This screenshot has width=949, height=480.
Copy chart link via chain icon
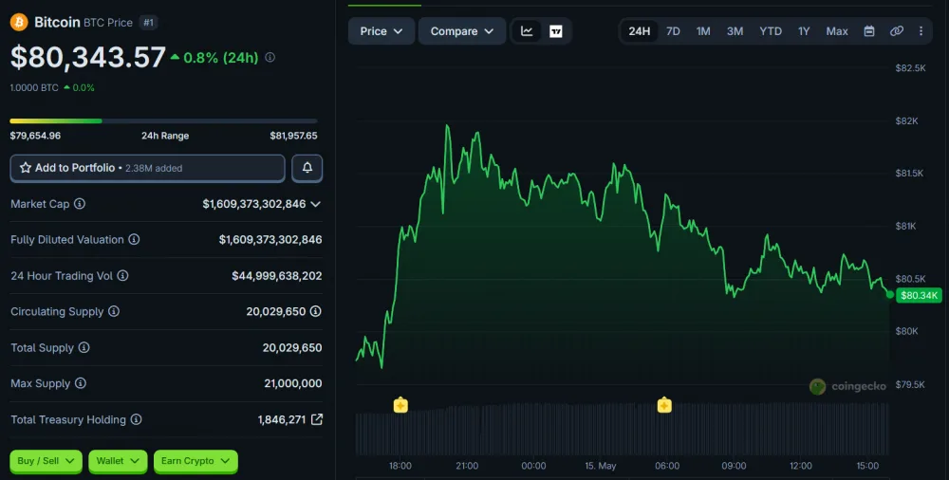point(897,31)
